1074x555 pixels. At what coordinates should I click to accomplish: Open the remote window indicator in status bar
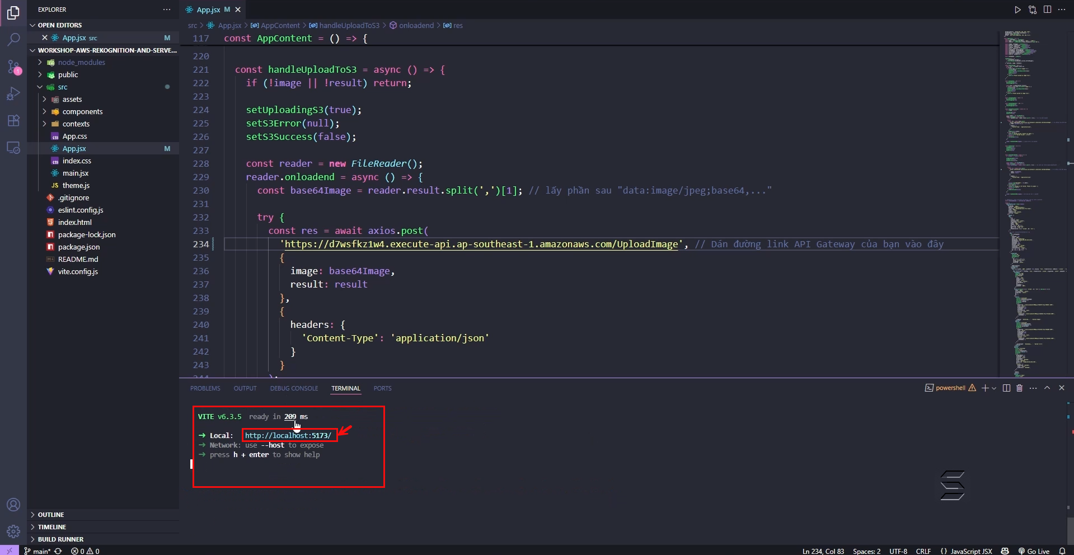[10, 551]
